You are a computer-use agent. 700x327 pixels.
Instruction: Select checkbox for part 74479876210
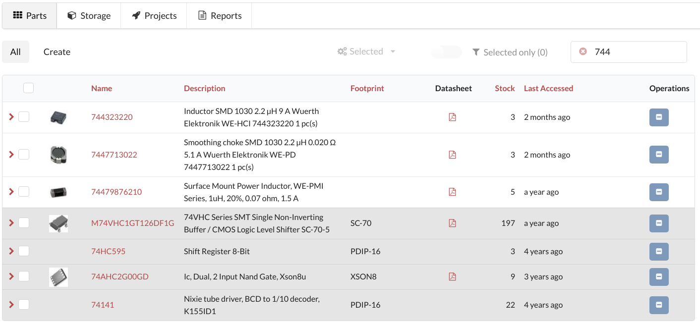point(24,191)
